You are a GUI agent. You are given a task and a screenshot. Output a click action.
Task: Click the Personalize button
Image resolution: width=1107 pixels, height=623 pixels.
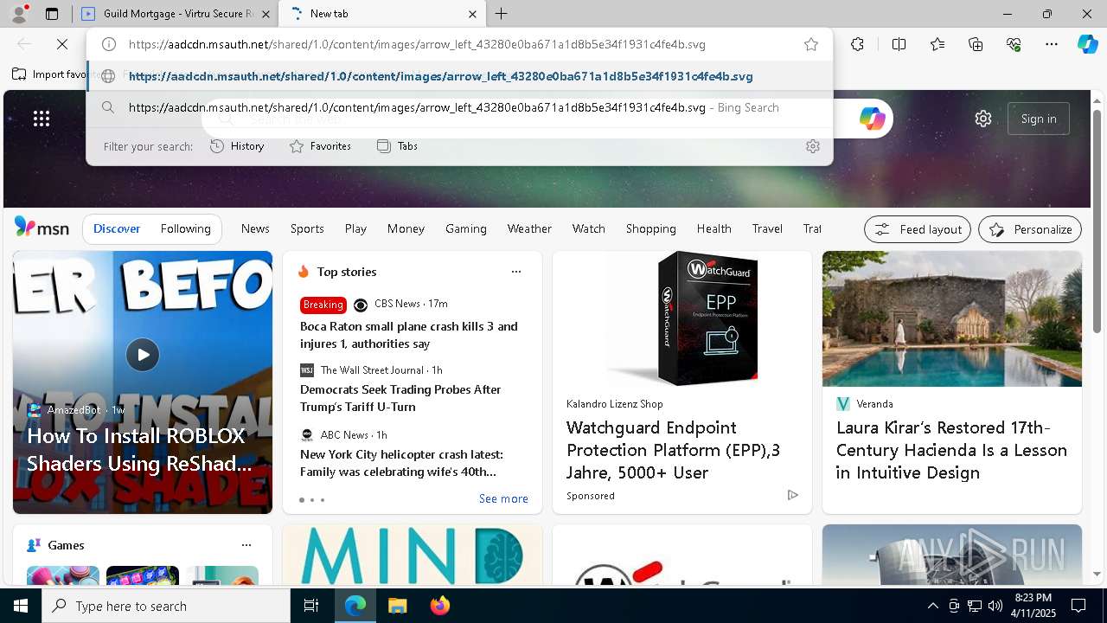click(x=1030, y=229)
